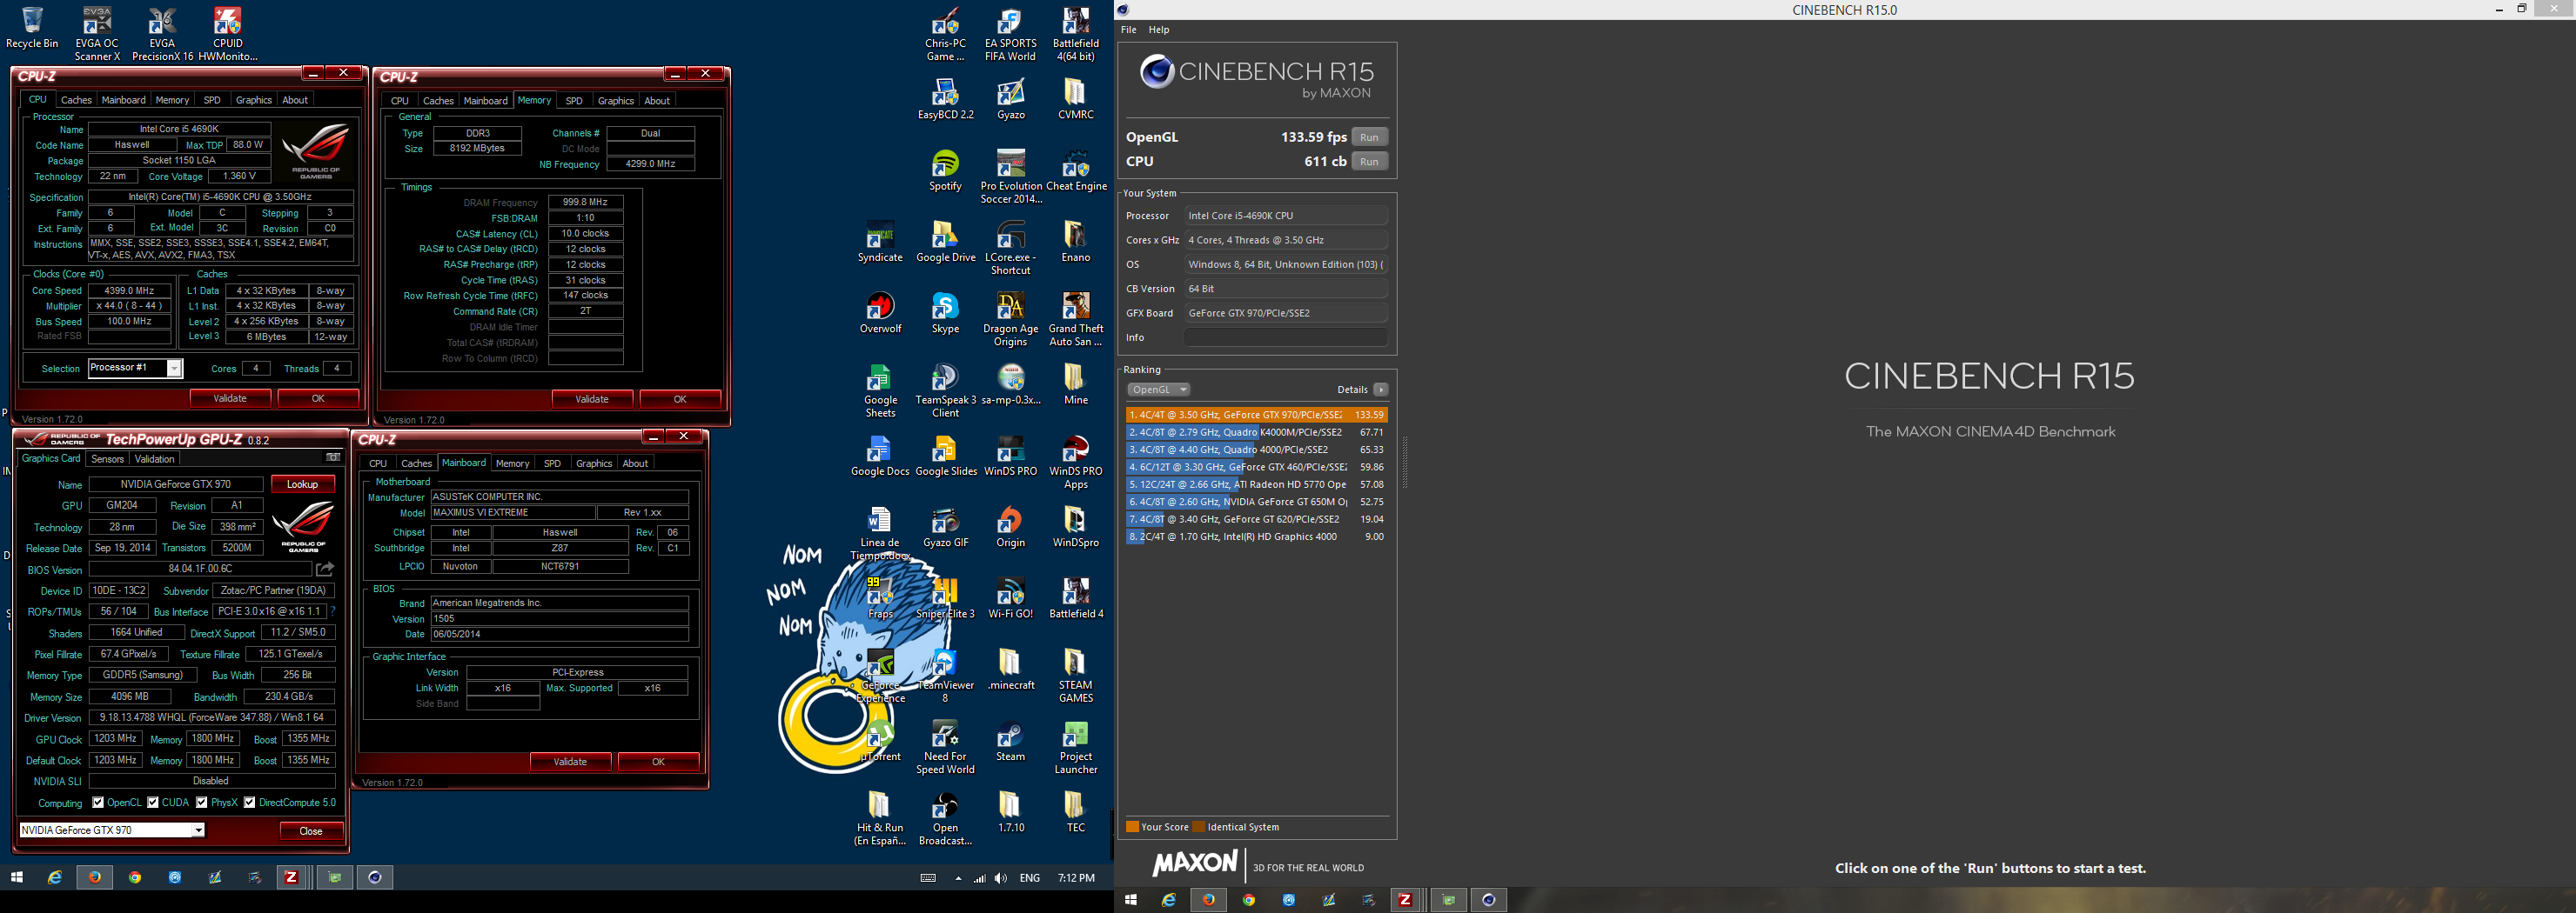Open the Steam desktop icon
This screenshot has width=2576, height=913.
pos(1010,741)
